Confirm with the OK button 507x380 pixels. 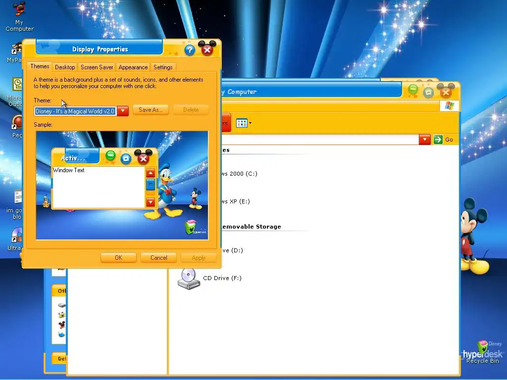coord(118,257)
